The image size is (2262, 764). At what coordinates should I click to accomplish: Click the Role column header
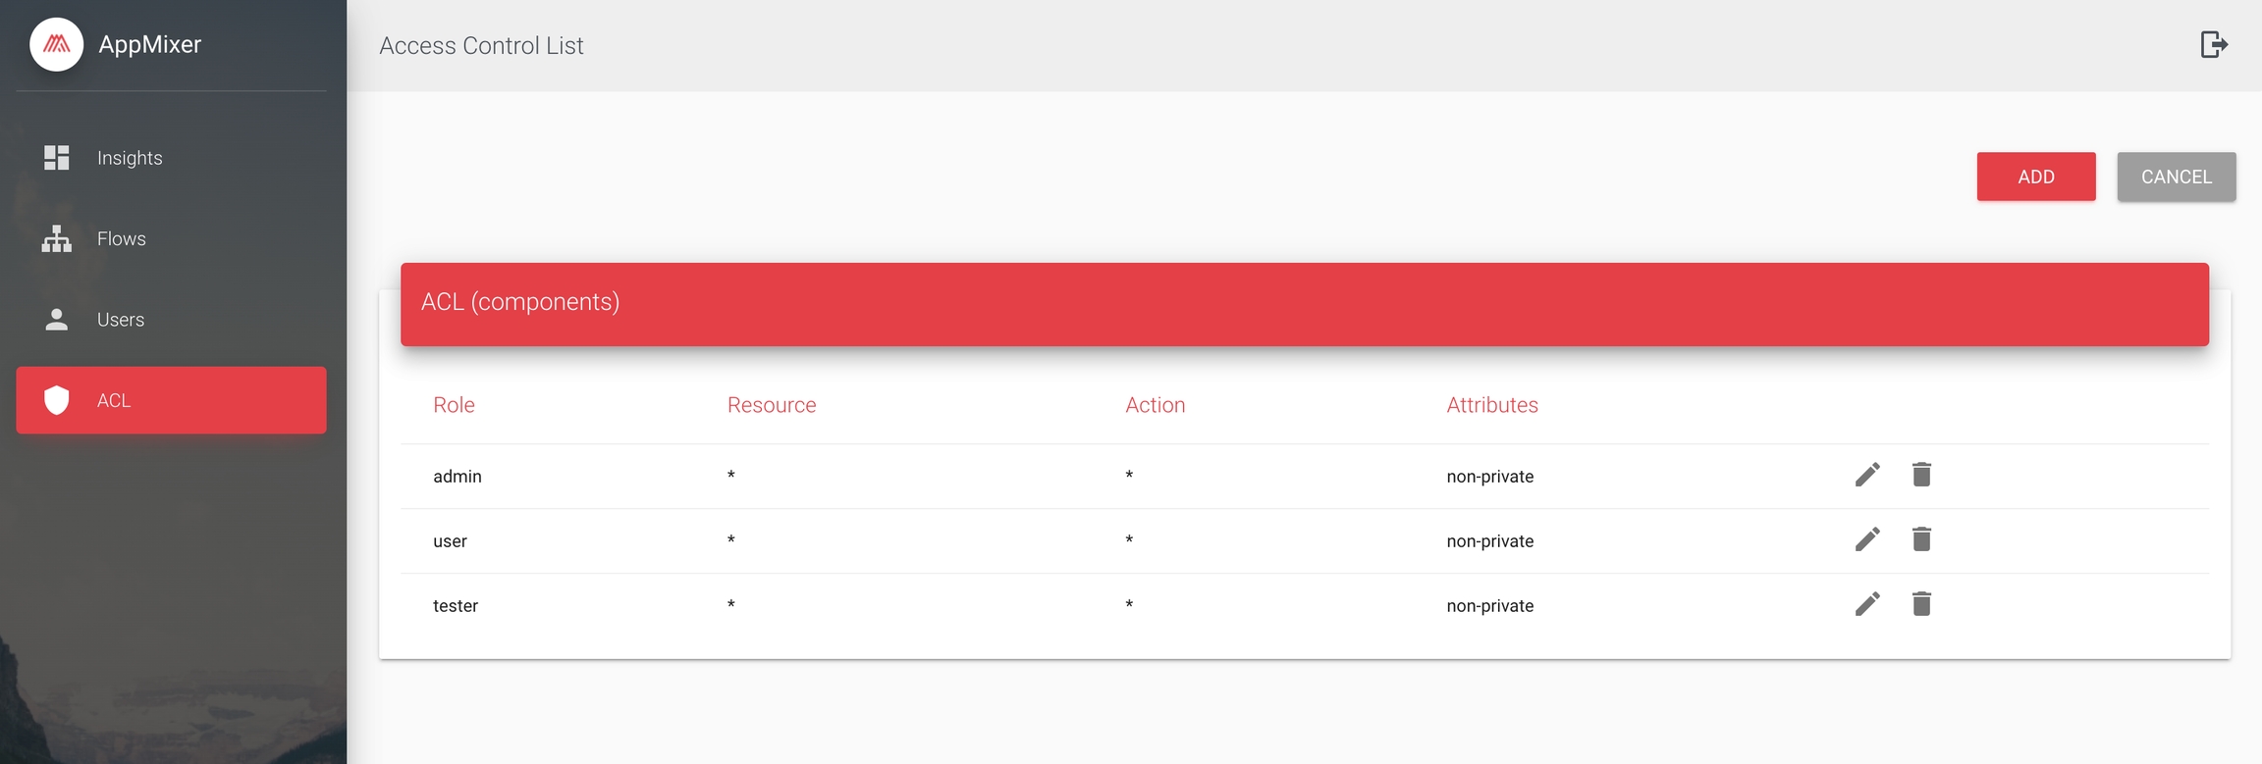click(454, 405)
